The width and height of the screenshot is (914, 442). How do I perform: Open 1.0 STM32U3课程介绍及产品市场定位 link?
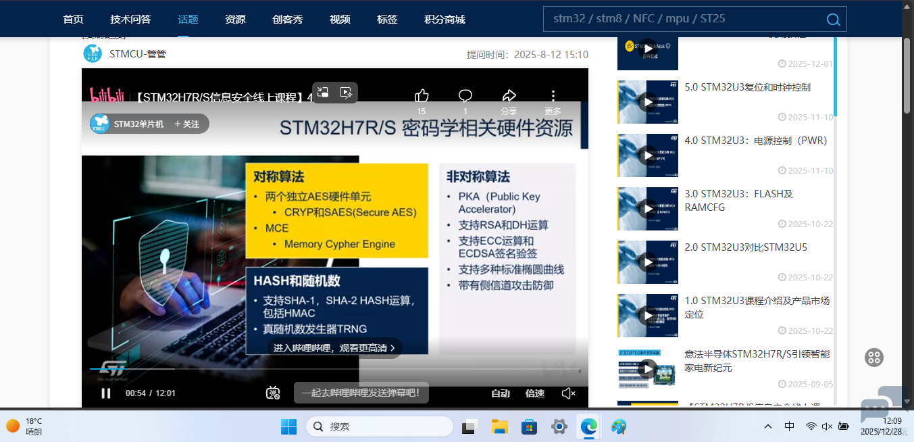[757, 308]
